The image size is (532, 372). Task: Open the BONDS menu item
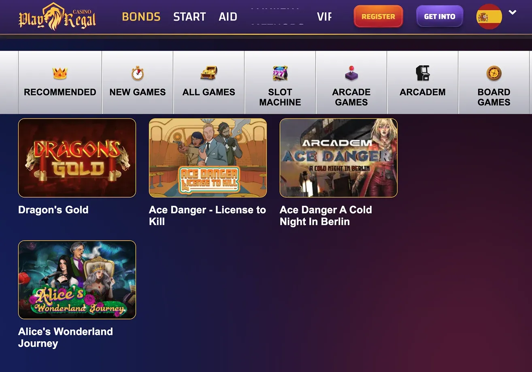pyautogui.click(x=141, y=17)
